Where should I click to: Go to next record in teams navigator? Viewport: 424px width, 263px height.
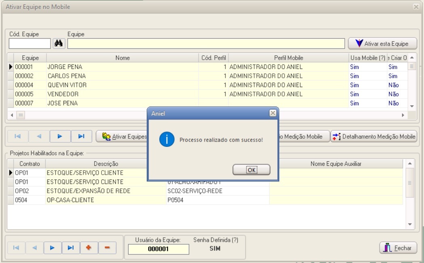coord(60,136)
